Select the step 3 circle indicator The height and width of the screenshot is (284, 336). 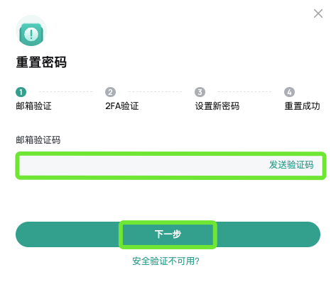coord(200,92)
